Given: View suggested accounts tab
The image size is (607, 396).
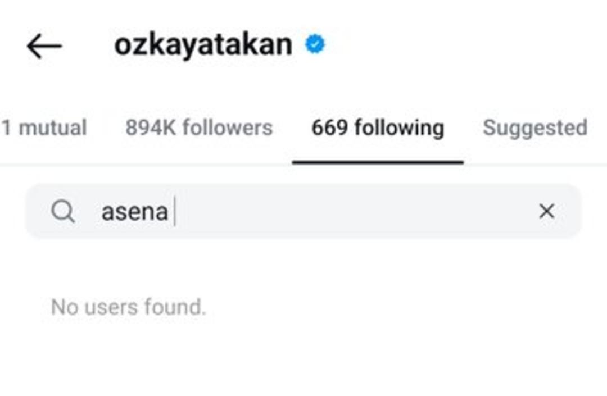Looking at the screenshot, I should 536,128.
